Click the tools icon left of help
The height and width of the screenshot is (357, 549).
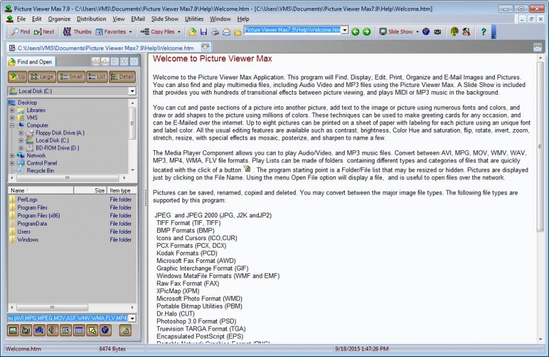coord(466,32)
